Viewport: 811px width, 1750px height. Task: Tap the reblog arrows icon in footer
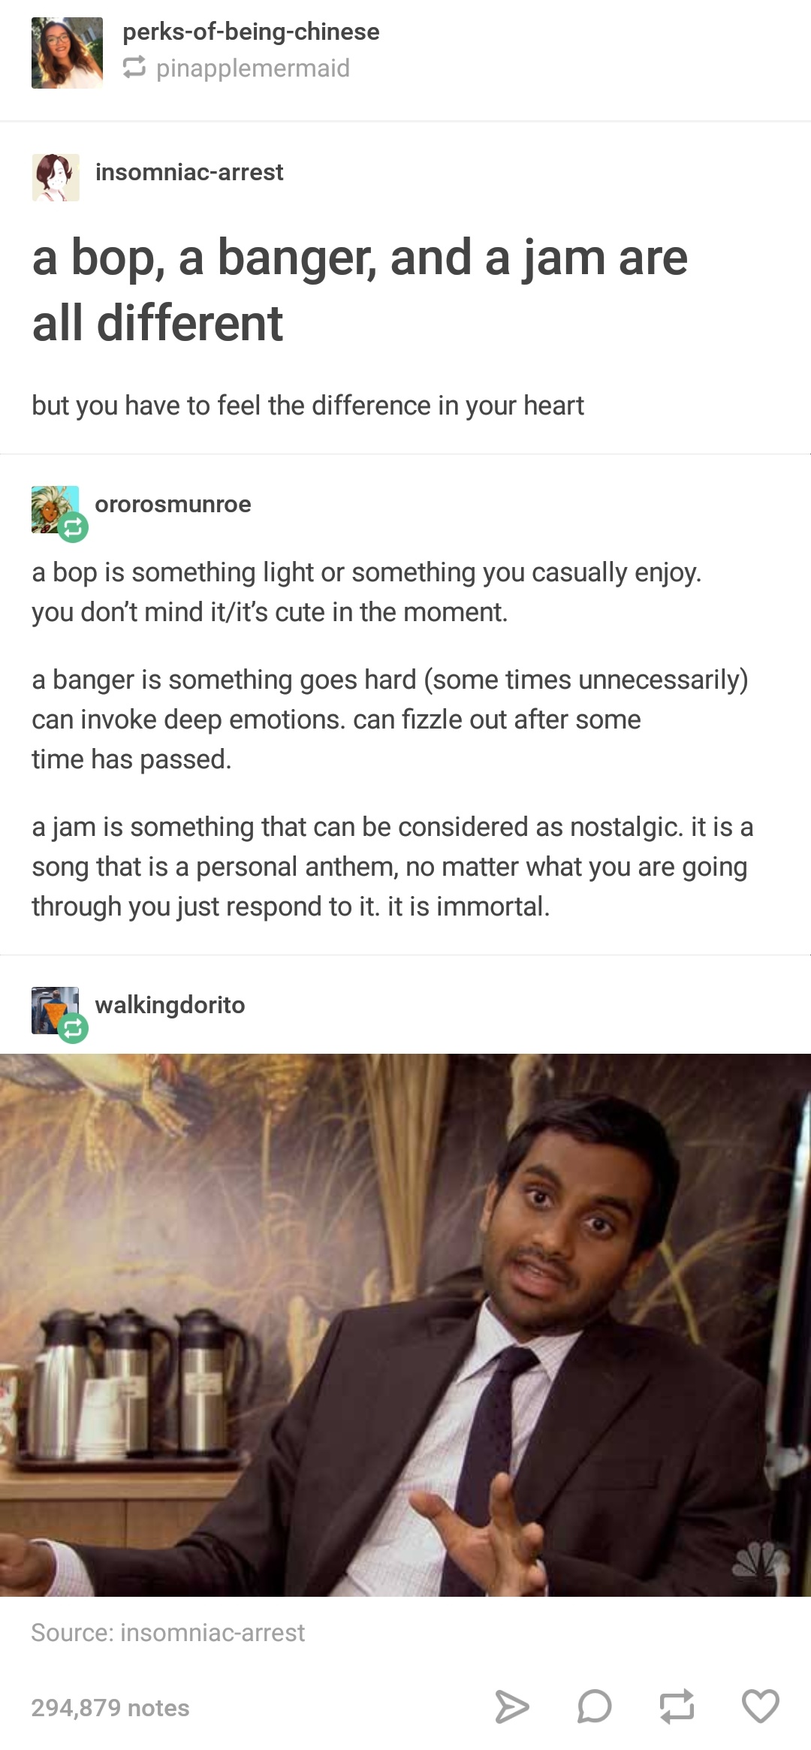pos(677,1706)
